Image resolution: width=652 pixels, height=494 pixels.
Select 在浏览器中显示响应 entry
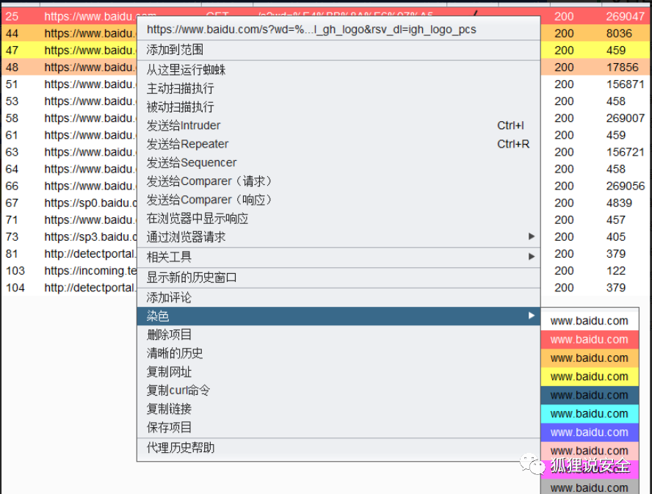click(338, 218)
